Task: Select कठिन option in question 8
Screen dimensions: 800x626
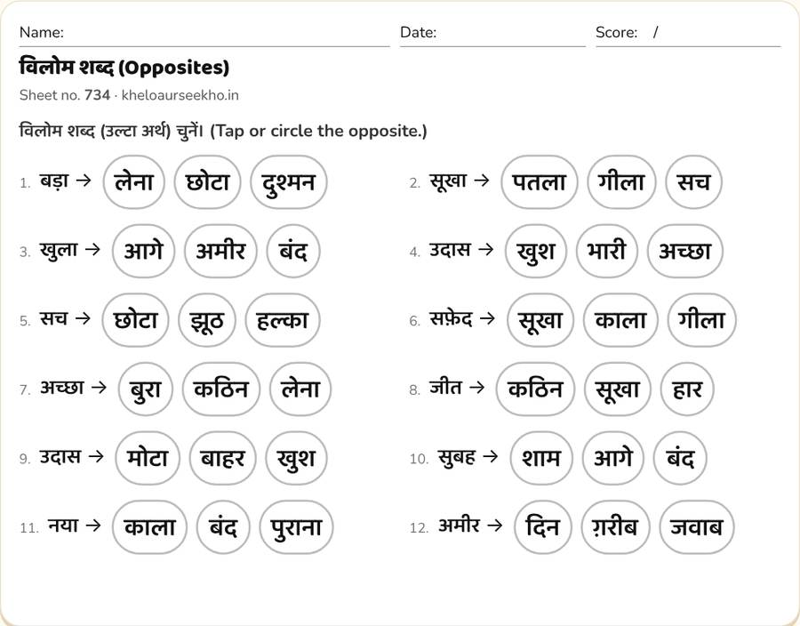Action: coord(535,389)
